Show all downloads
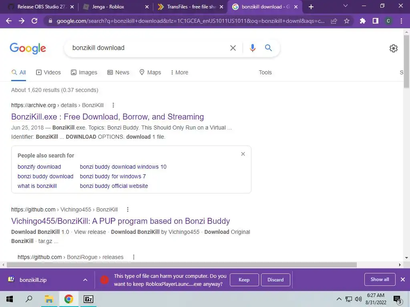Image resolution: width=410 pixels, height=307 pixels. click(380, 279)
